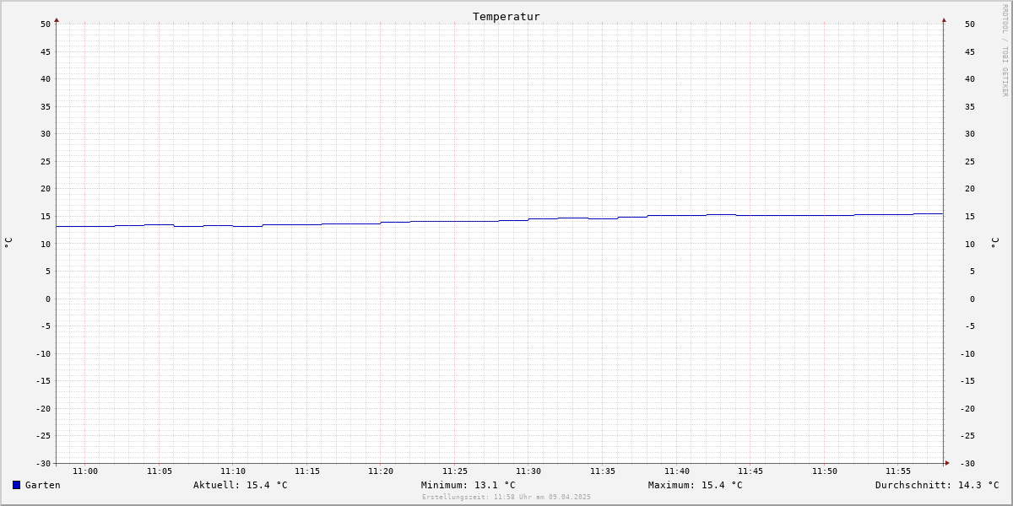The image size is (1013, 506).
Task: Click the 11:40 time axis label
Action: 677,471
